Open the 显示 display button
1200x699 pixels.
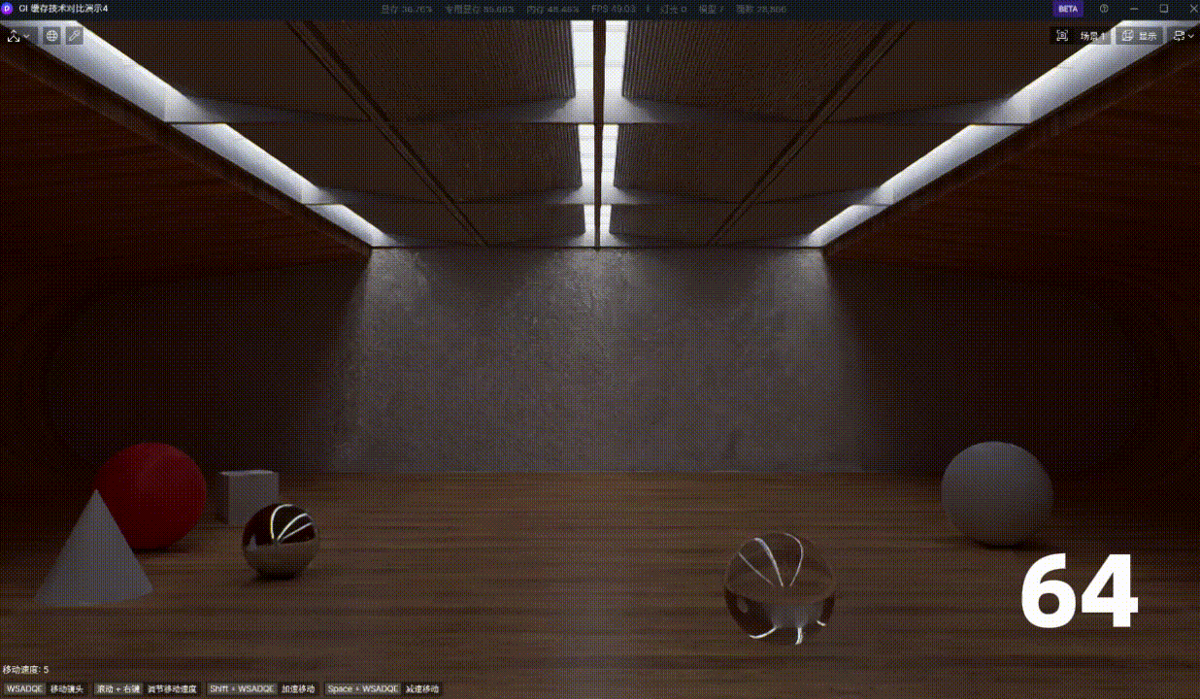click(1140, 36)
